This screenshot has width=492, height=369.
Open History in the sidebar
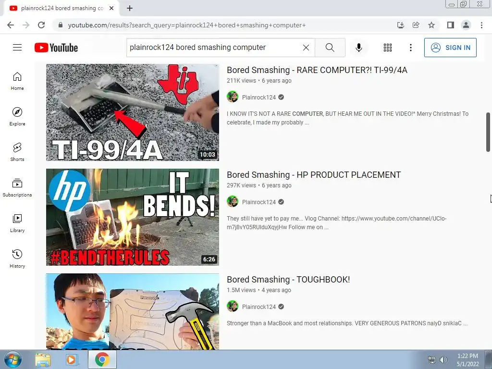(x=17, y=258)
